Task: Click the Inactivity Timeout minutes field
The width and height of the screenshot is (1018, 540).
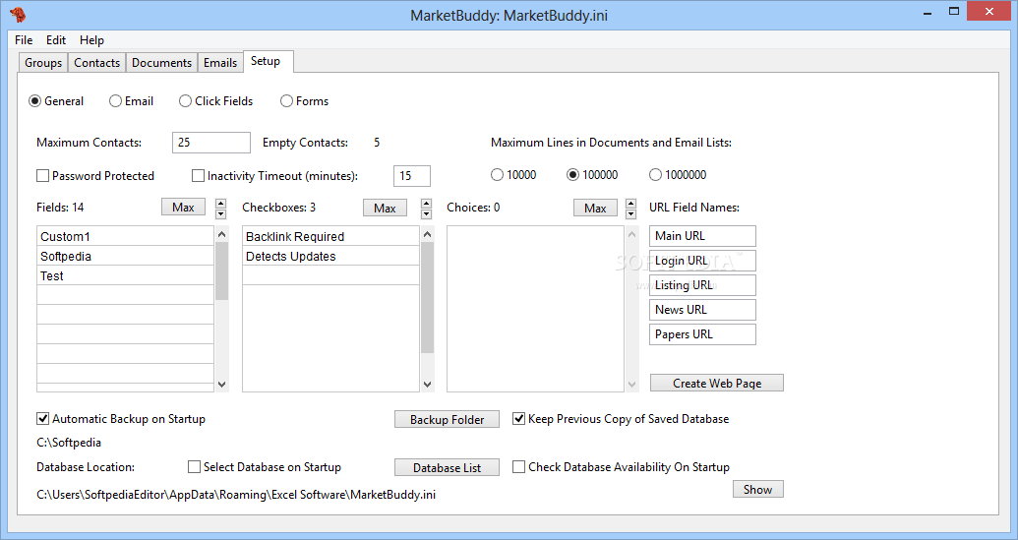Action: (x=411, y=176)
